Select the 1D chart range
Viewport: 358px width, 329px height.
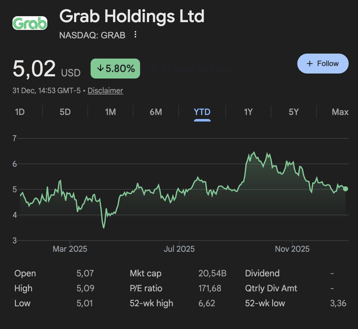click(20, 112)
